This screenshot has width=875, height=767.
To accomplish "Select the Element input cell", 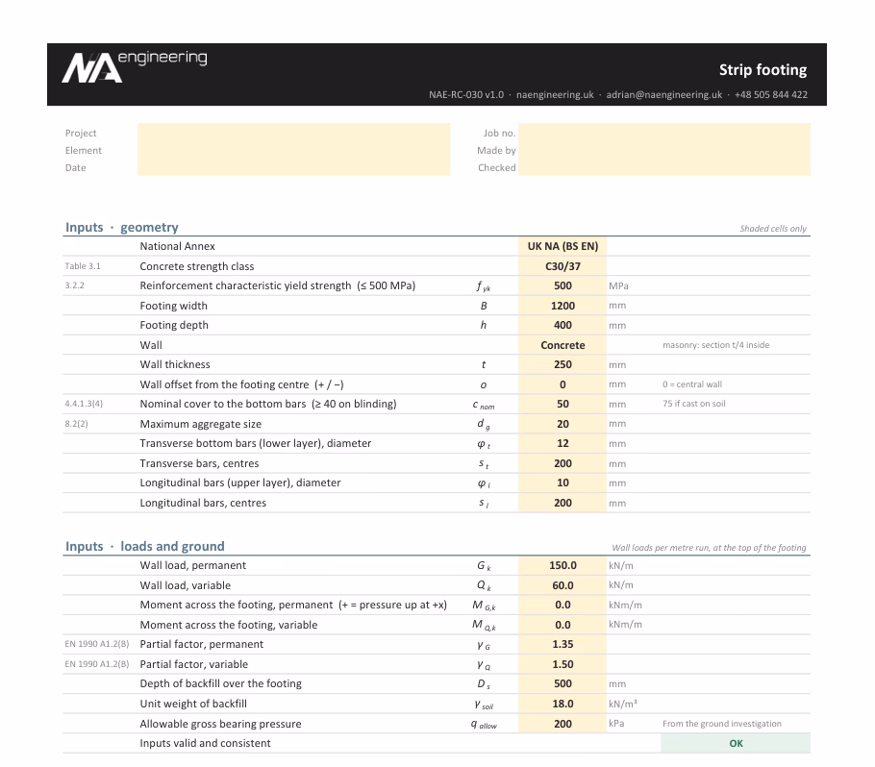I will tap(293, 150).
